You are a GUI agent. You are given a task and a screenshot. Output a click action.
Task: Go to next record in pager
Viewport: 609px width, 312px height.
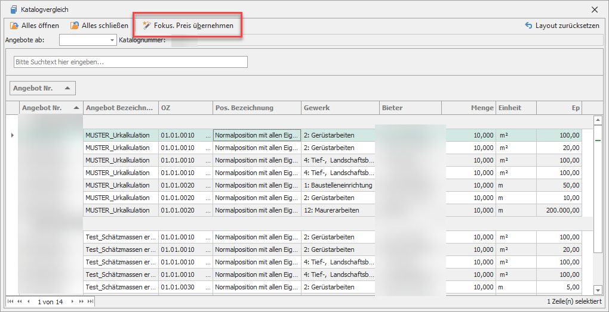coord(73,302)
